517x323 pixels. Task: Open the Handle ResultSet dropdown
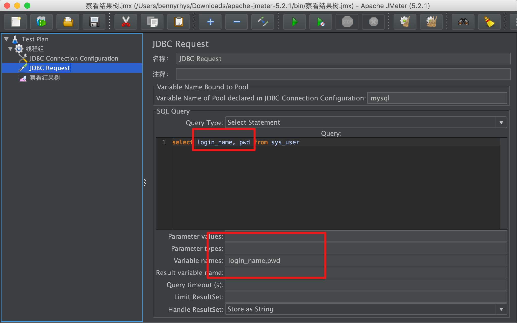click(366, 309)
